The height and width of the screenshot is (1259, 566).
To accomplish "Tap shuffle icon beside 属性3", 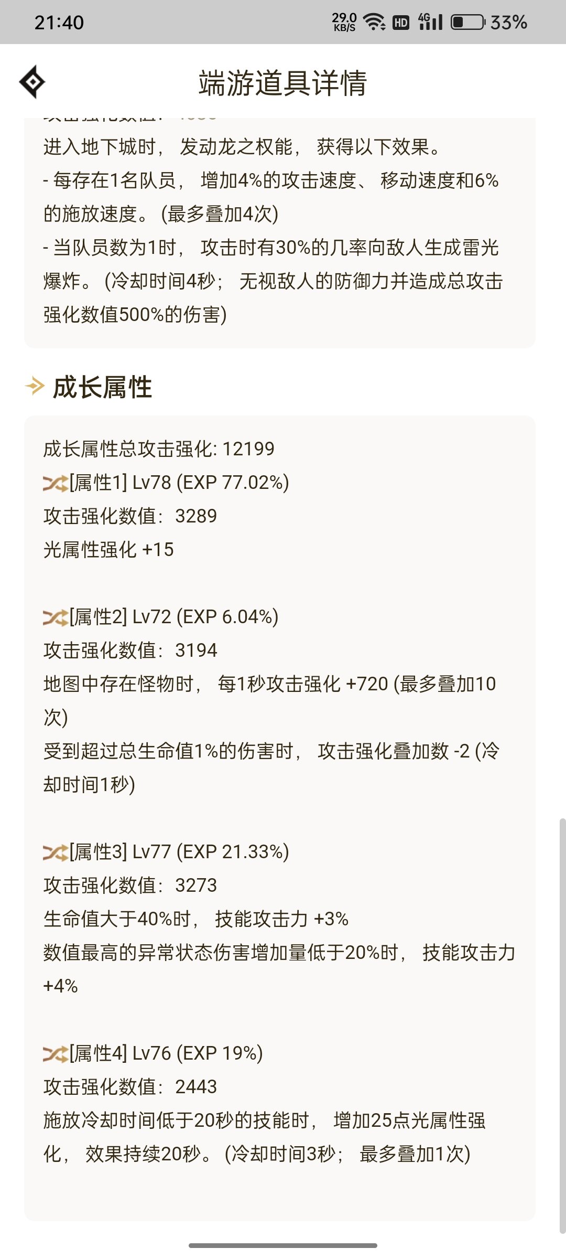I will (56, 852).
